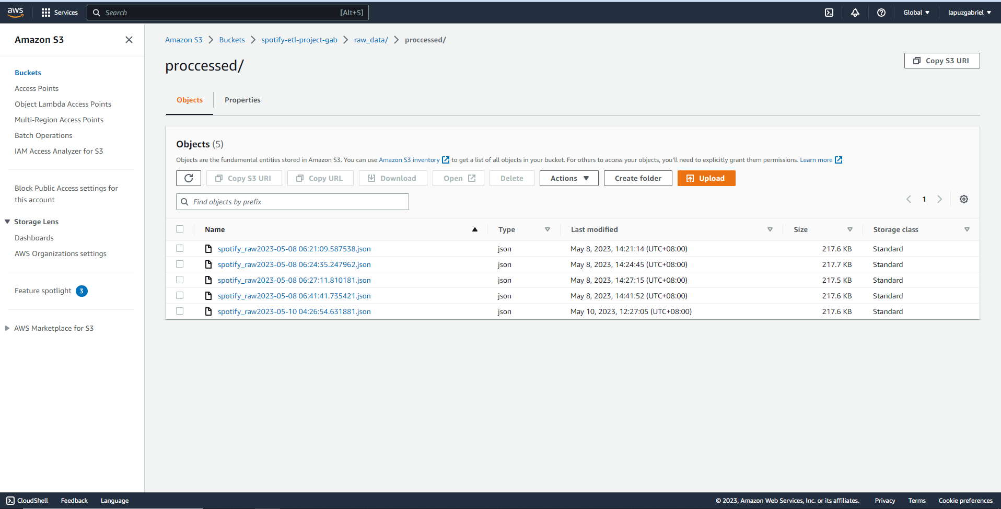This screenshot has width=1001, height=509.
Task: Select checkbox for 06:27:11.810181.json
Action: tap(180, 280)
